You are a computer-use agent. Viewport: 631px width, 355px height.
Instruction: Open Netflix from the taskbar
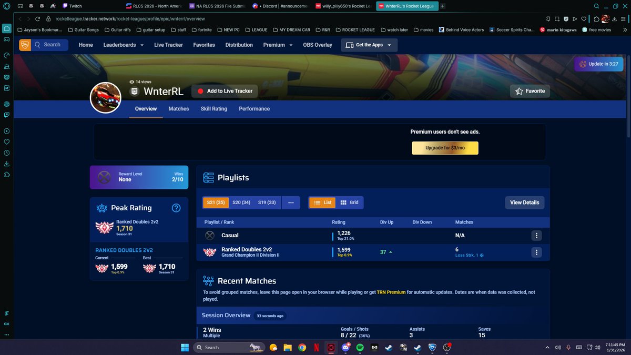point(317,347)
